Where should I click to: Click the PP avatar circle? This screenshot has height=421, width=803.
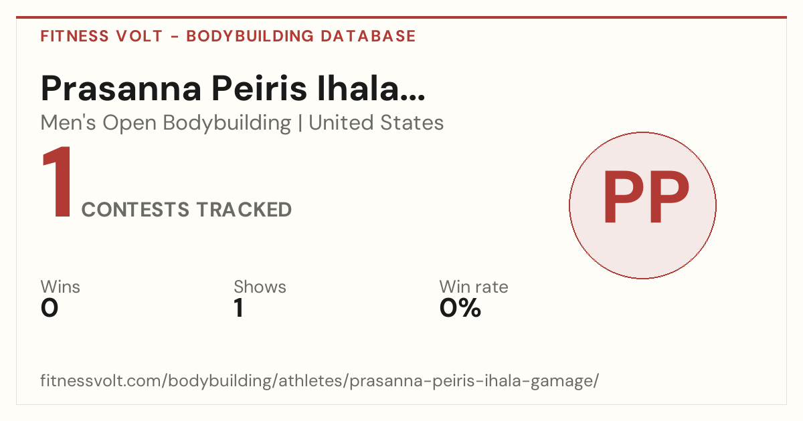642,205
